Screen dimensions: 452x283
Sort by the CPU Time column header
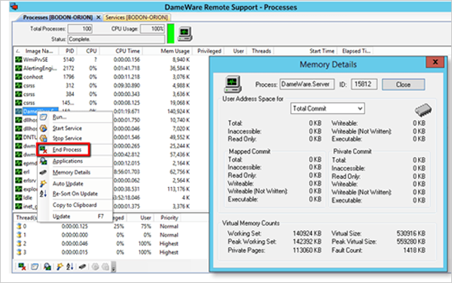coord(121,51)
